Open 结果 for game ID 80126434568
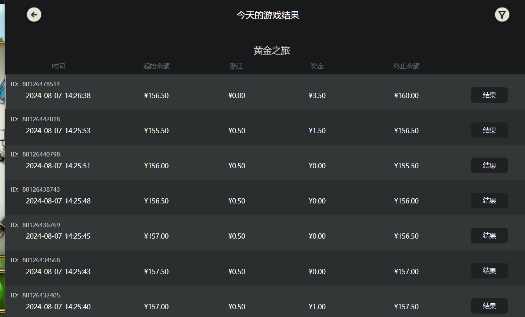This screenshot has width=525, height=317. 489,271
